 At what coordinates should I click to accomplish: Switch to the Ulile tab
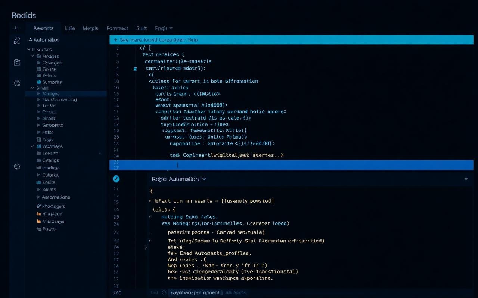pyautogui.click(x=70, y=28)
